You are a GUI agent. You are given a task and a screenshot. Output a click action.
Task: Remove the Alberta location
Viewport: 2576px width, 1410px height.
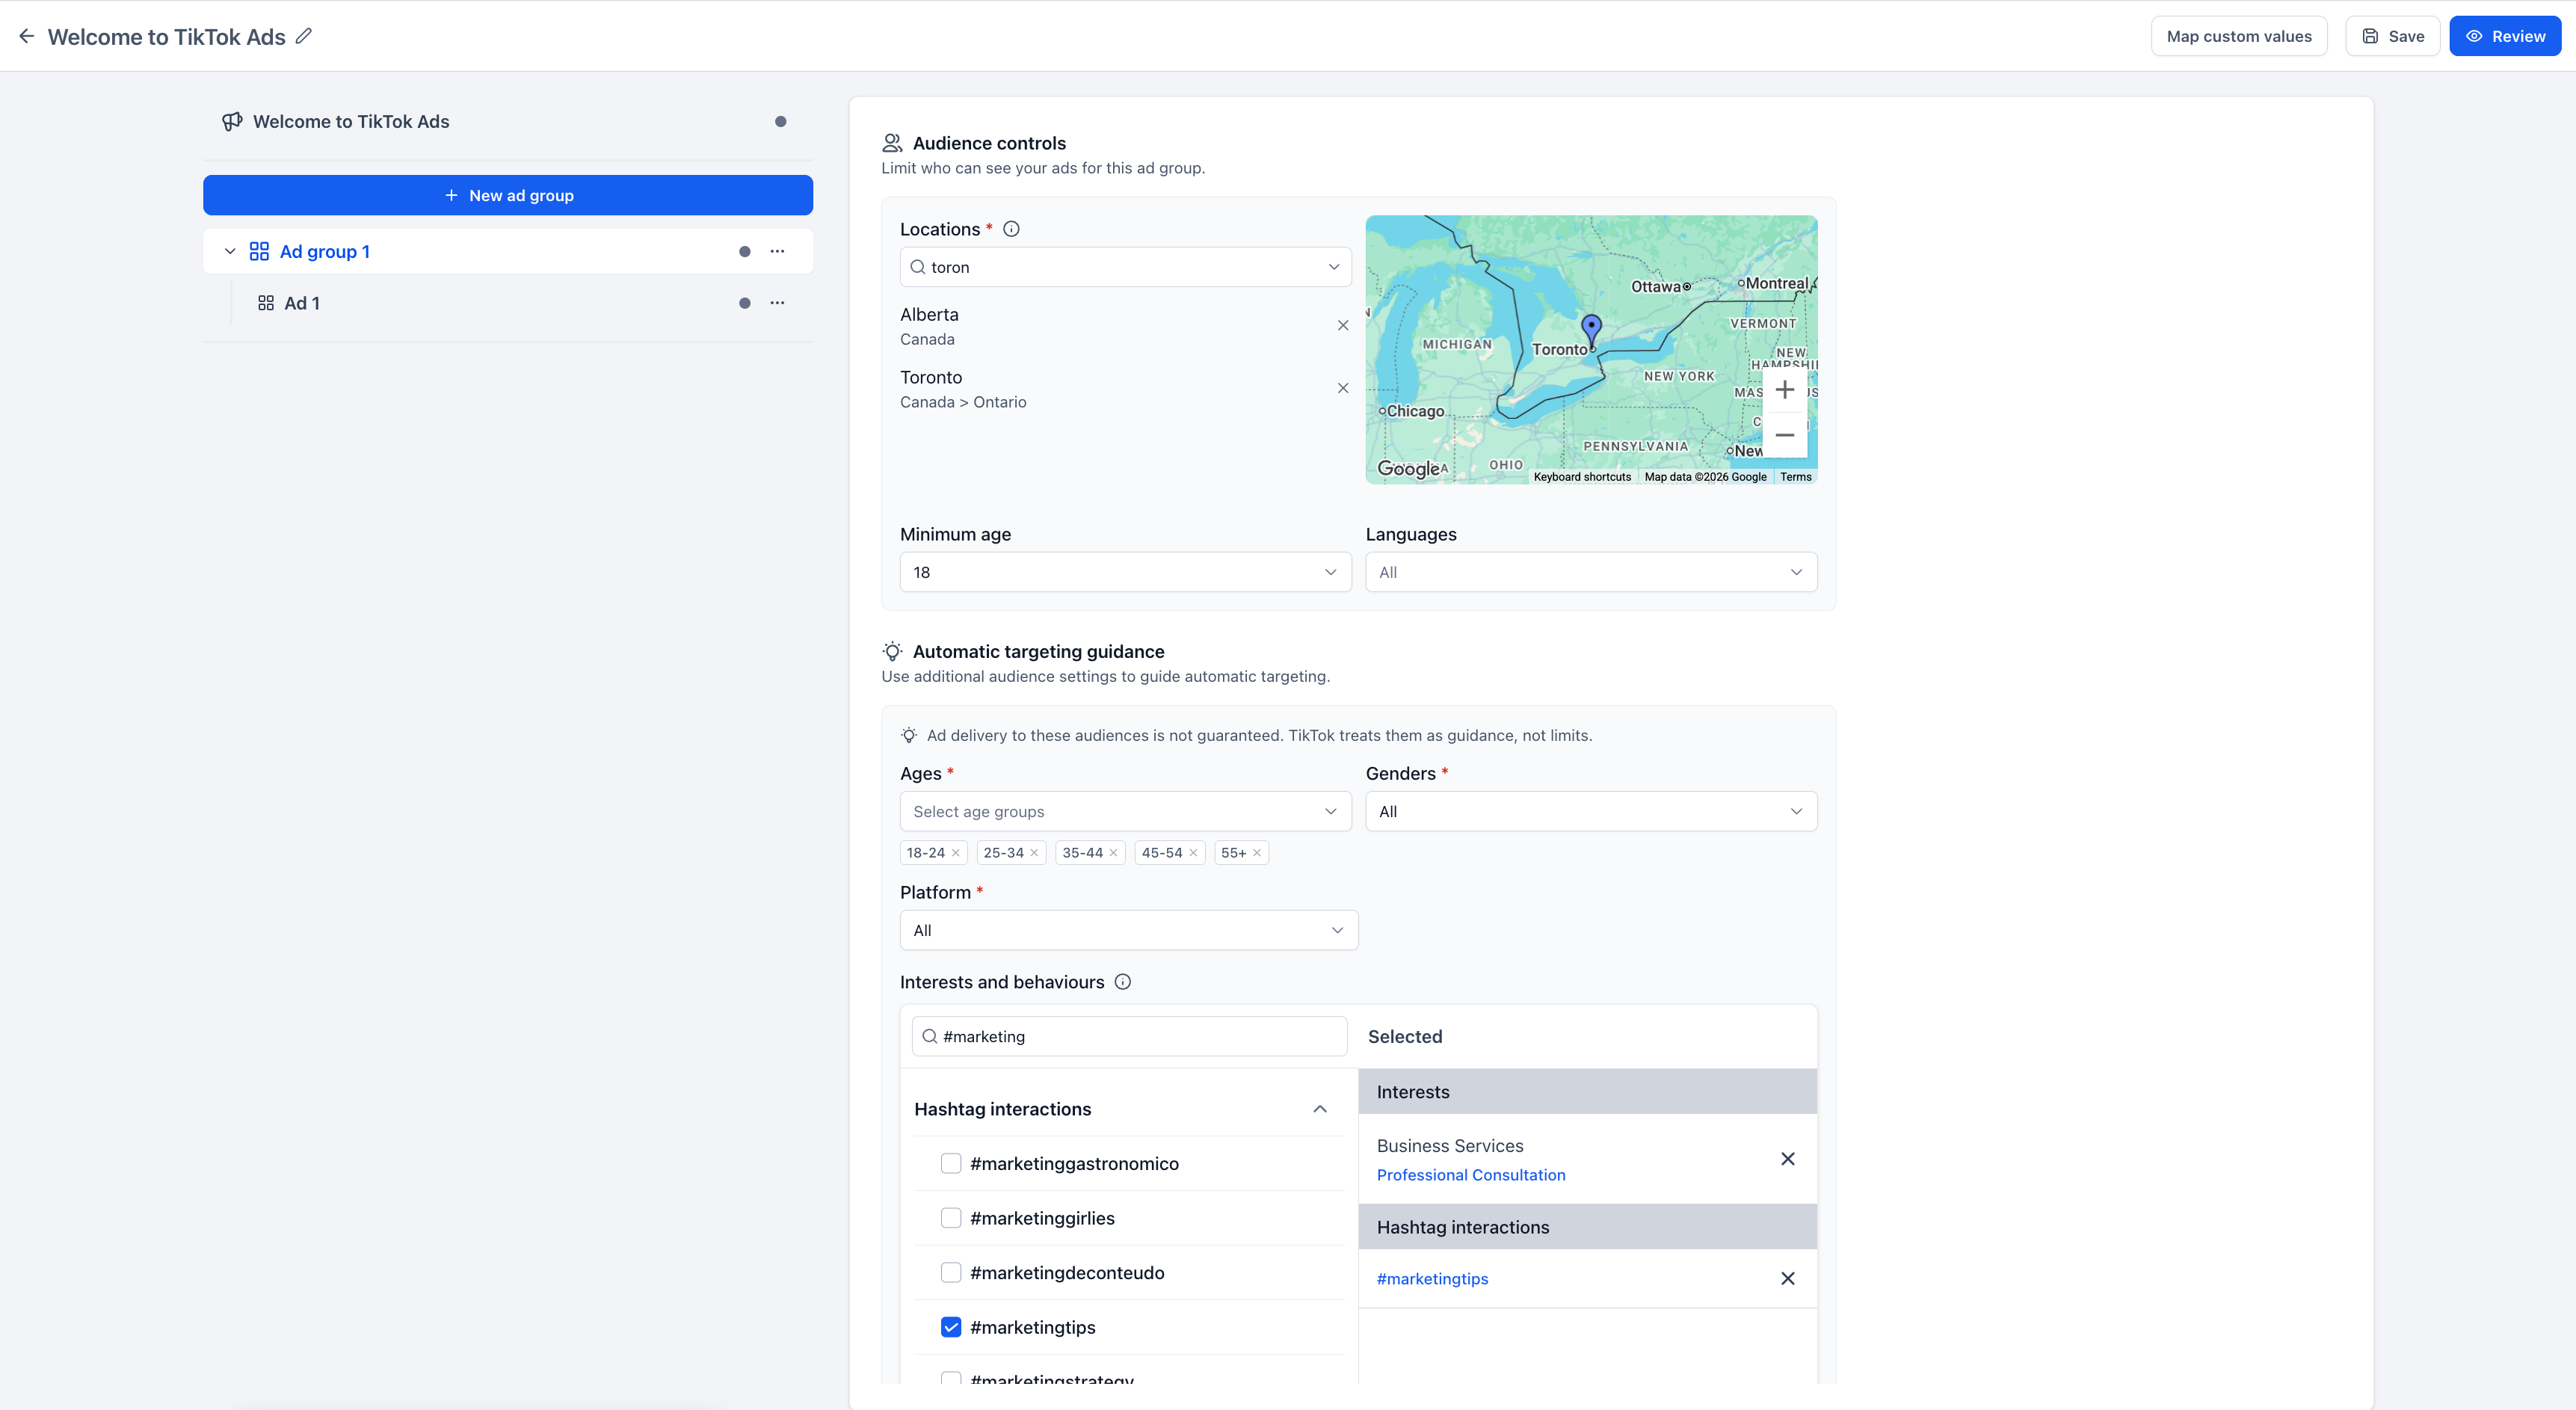point(1343,325)
